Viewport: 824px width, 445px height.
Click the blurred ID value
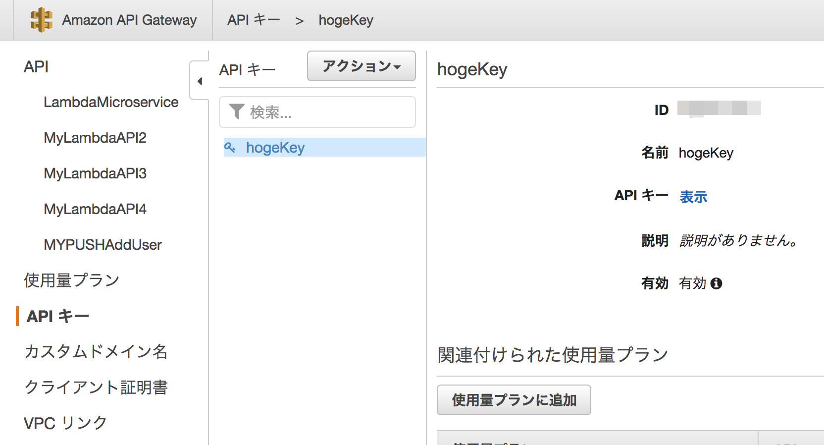coord(719,108)
